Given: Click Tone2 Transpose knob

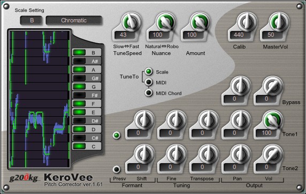Looking at the screenshot, I should 208,154.
